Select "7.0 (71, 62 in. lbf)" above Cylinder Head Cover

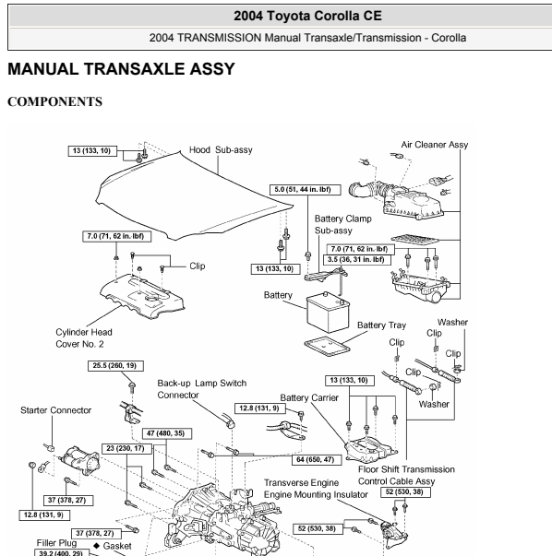[x=116, y=237]
